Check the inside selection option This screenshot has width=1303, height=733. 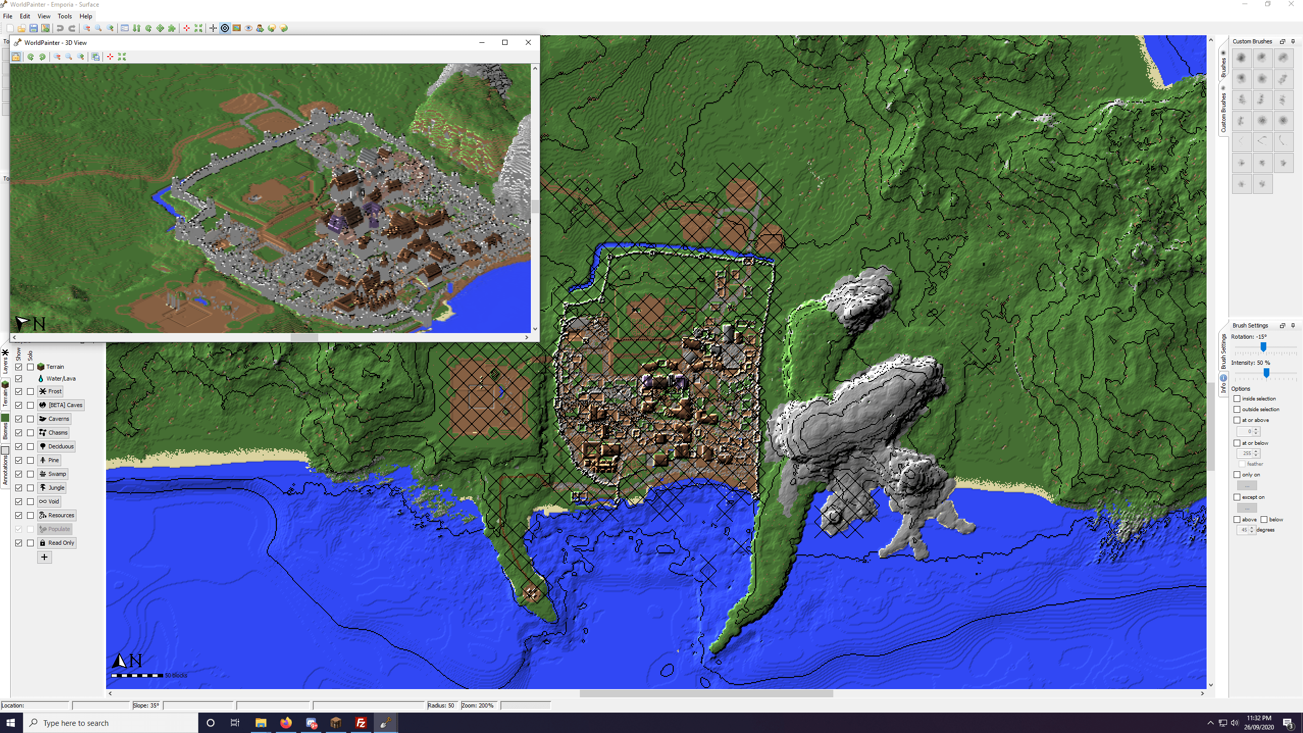click(1236, 398)
